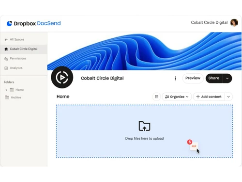Click the Preview button
Viewport: 242px width, 182px height.
(193, 78)
